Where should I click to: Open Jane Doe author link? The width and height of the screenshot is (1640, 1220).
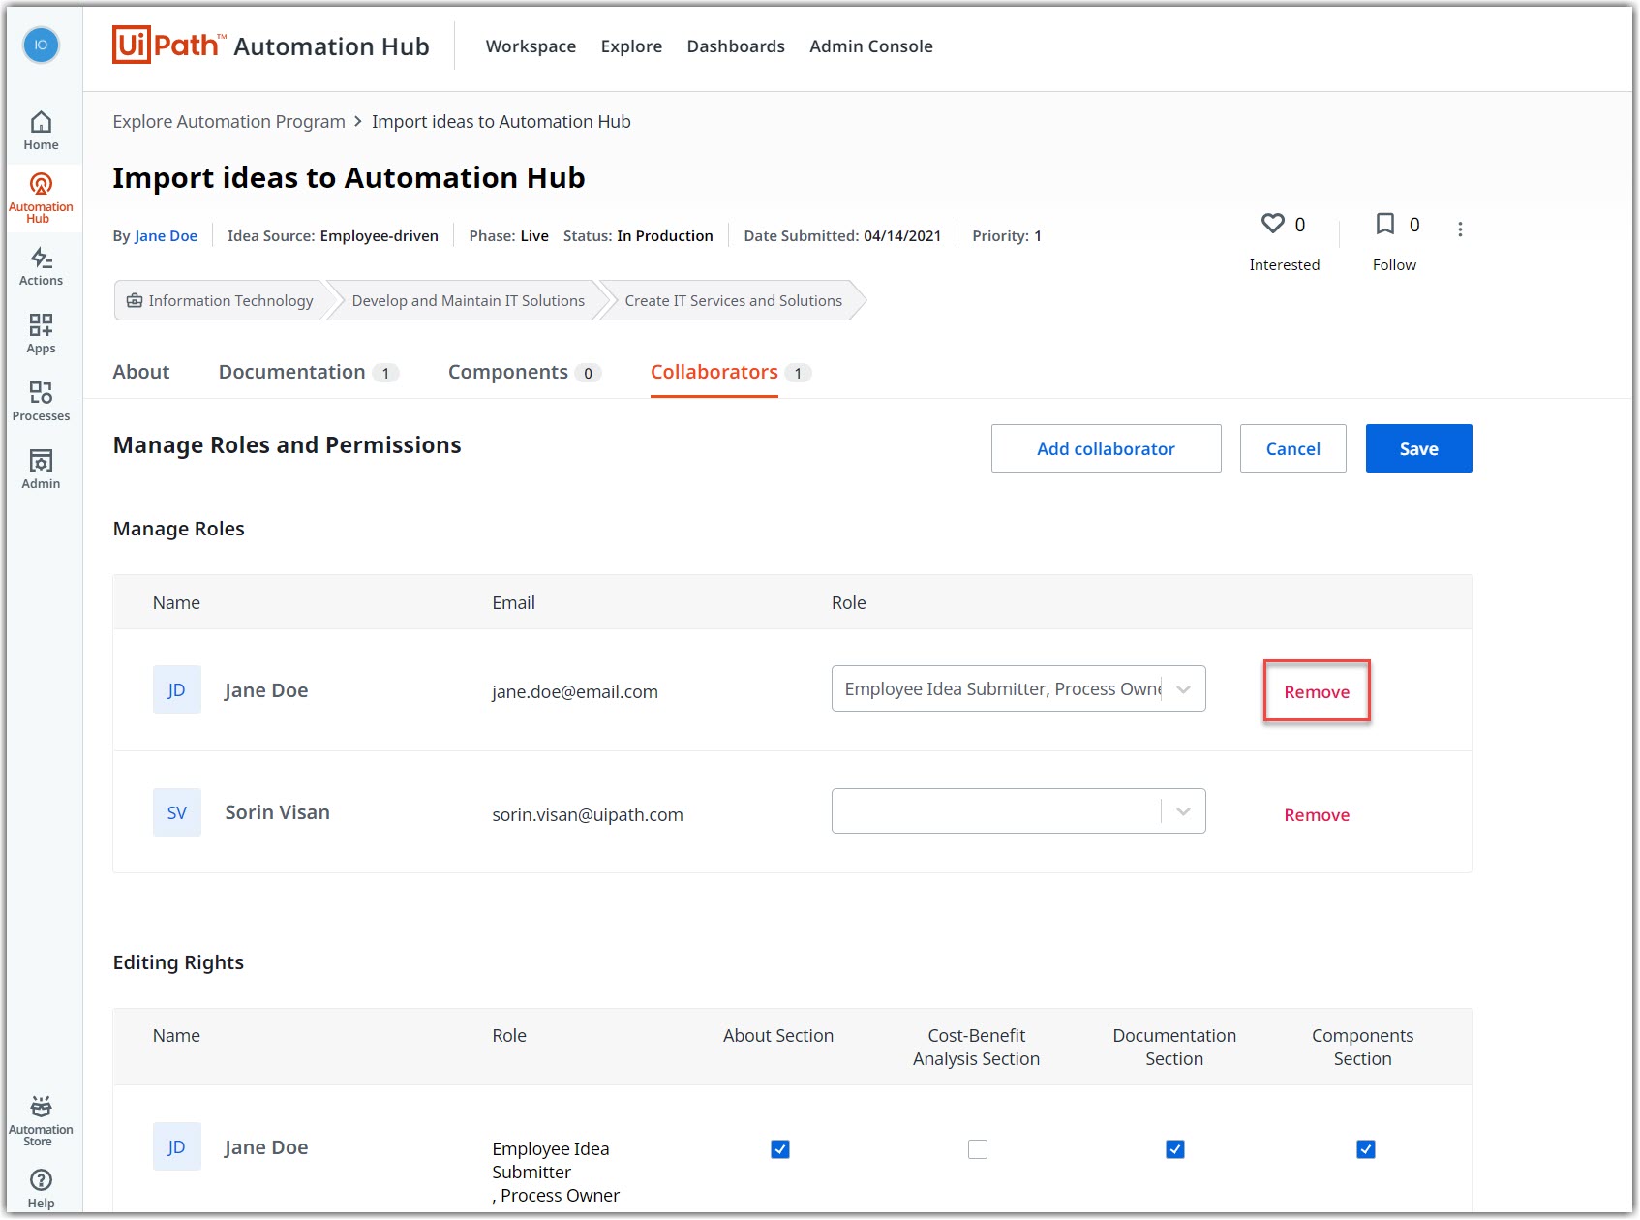[166, 236]
